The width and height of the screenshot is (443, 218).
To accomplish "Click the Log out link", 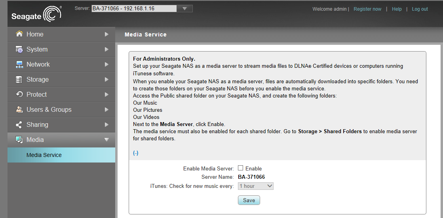I will (x=420, y=9).
